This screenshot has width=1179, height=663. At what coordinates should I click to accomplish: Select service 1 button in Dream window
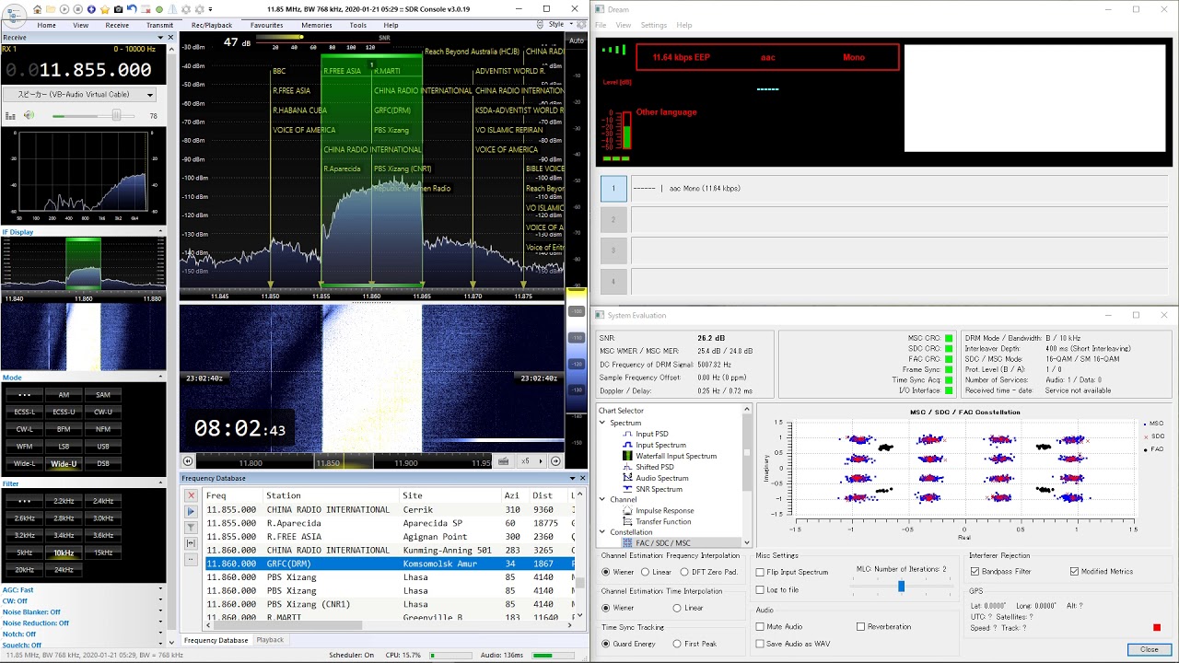pyautogui.click(x=613, y=189)
